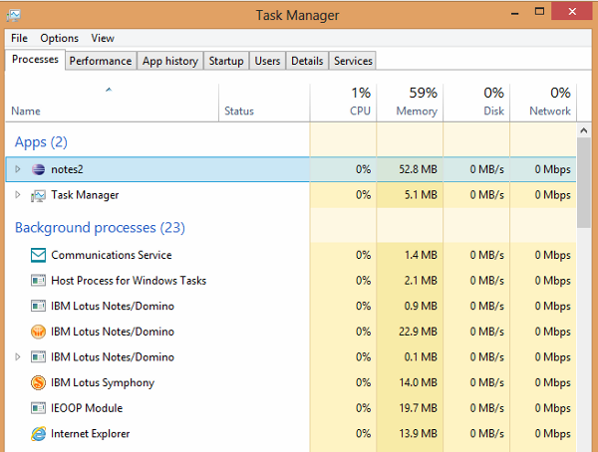
Task: Sort by the Status column header
Action: [x=264, y=103]
